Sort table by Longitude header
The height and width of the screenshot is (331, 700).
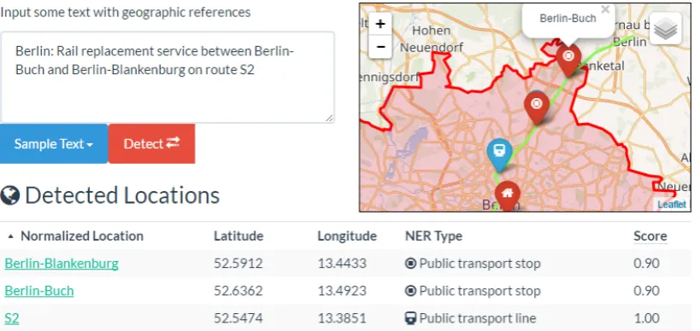point(347,235)
